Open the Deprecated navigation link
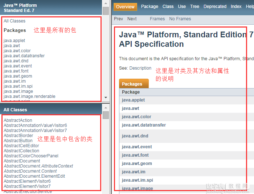 pos(215,7)
